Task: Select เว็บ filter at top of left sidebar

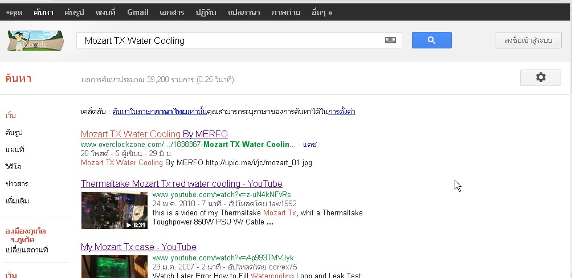Action: (x=11, y=116)
